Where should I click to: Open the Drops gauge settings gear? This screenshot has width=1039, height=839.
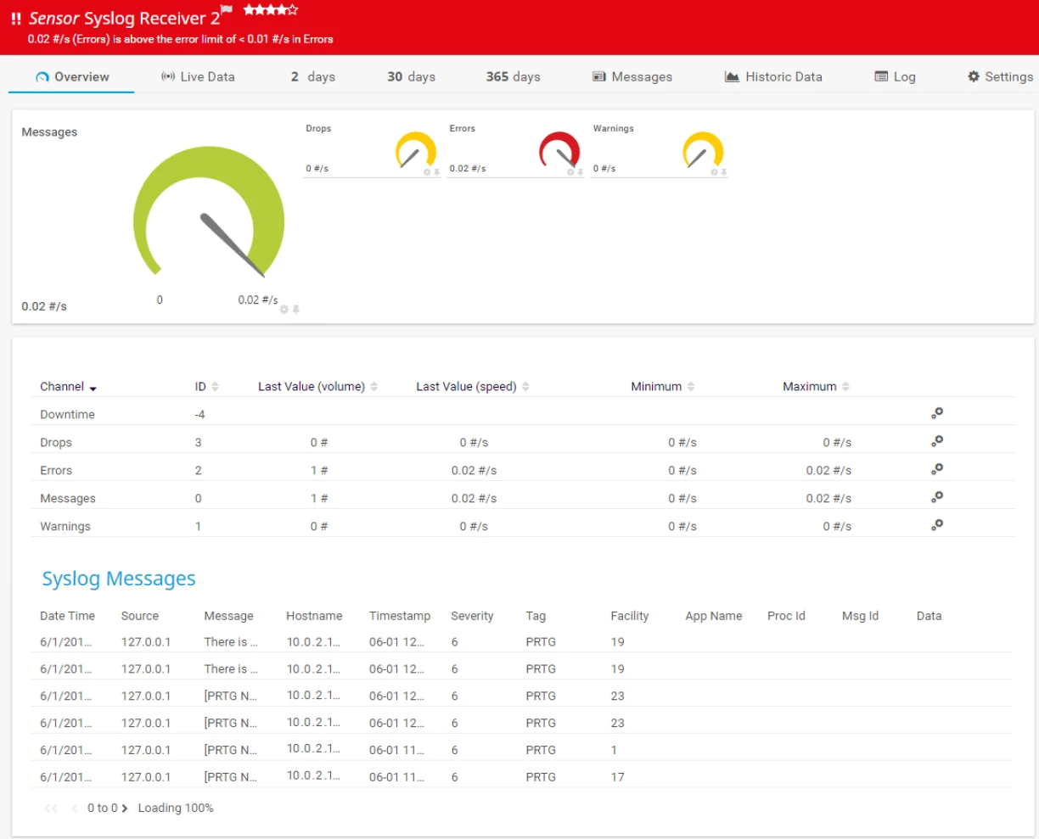coord(427,172)
